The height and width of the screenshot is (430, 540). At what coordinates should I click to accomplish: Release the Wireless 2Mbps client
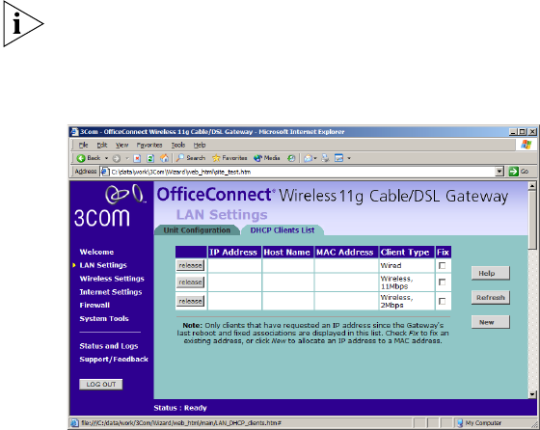point(190,301)
